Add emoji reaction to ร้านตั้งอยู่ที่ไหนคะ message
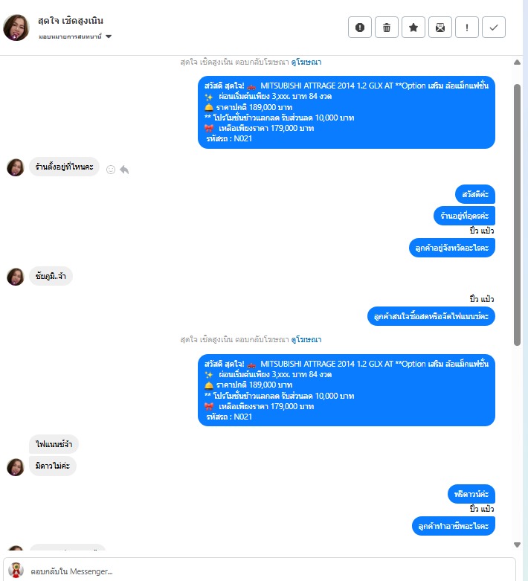The image size is (528, 581). (110, 170)
